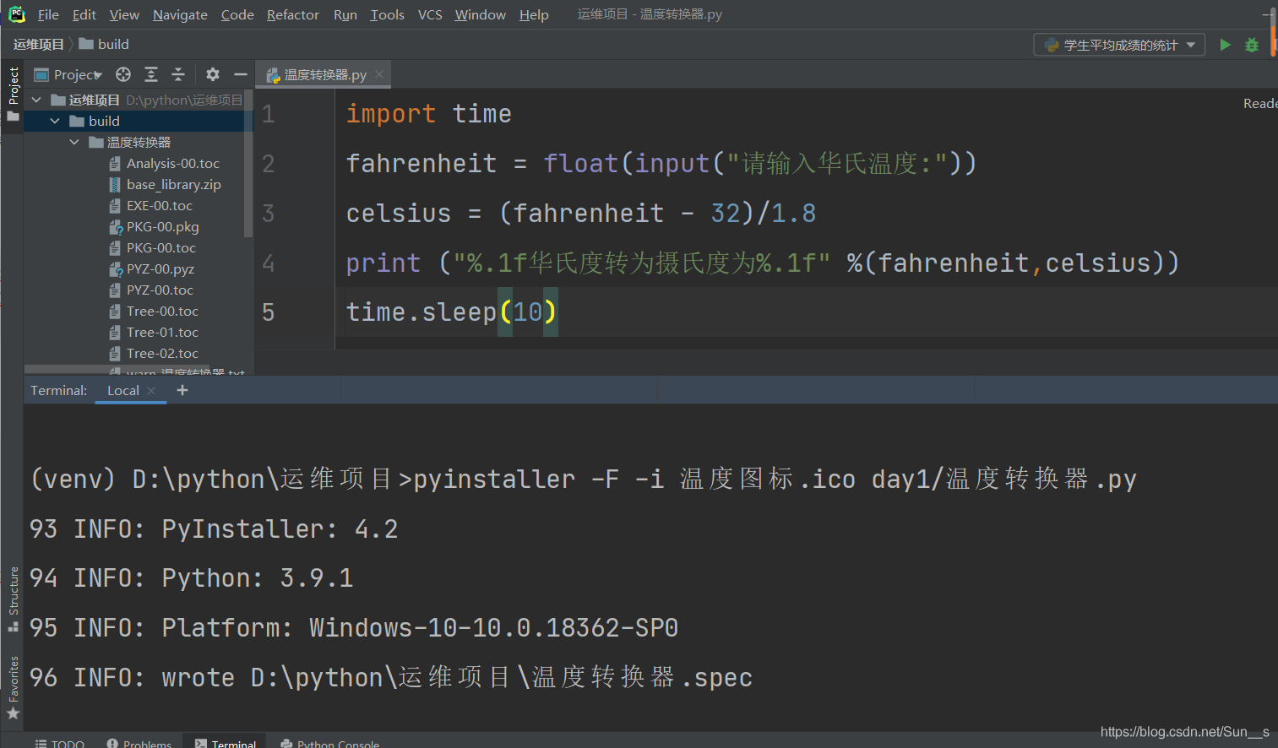Open the Edit menu
Viewport: 1278px width, 748px height.
84,14
